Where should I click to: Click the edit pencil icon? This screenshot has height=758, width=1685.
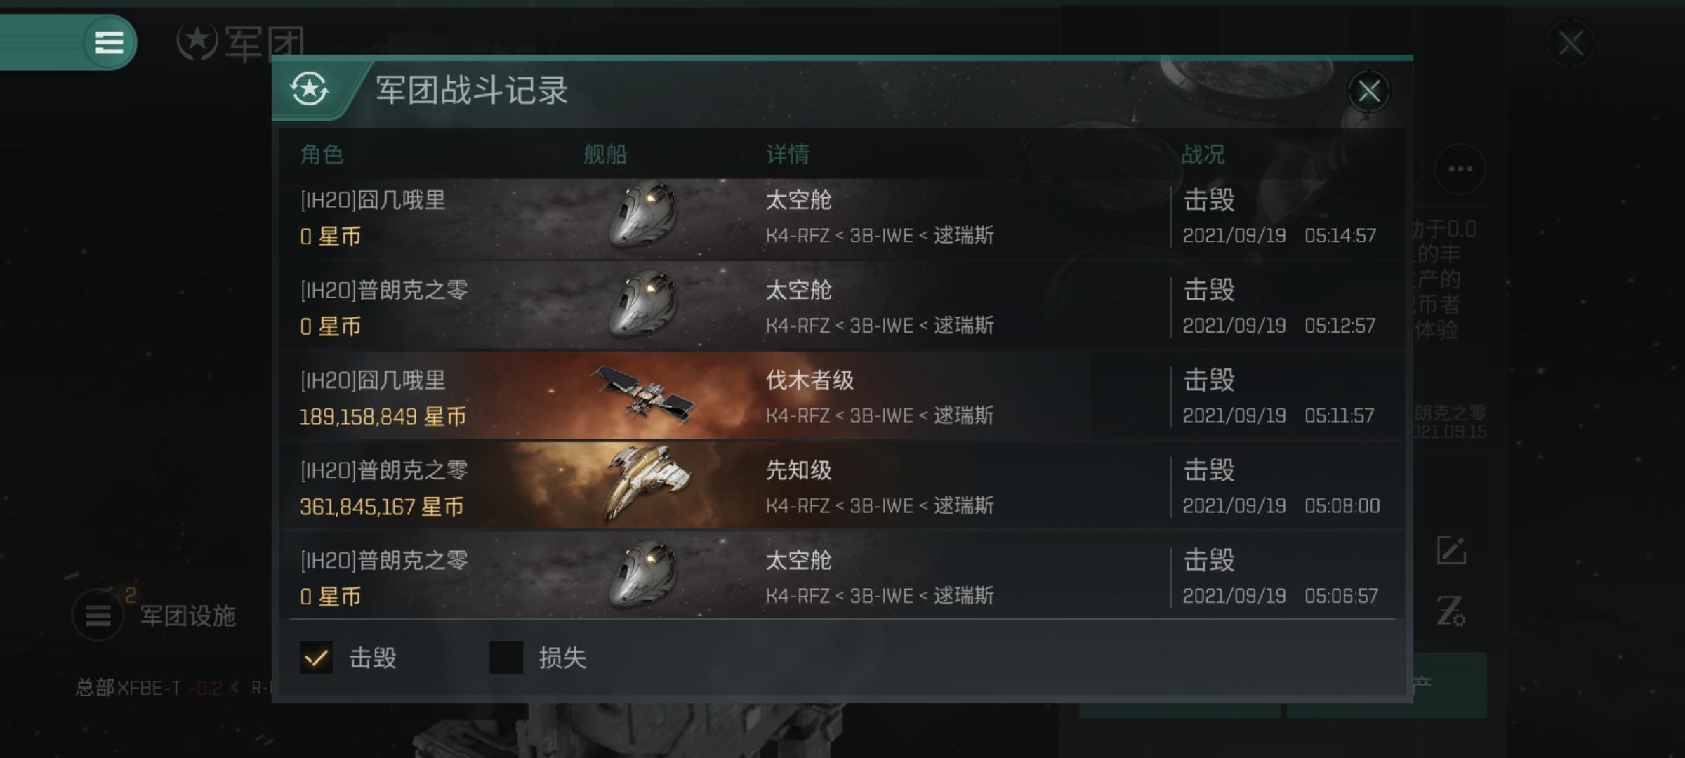click(x=1451, y=550)
